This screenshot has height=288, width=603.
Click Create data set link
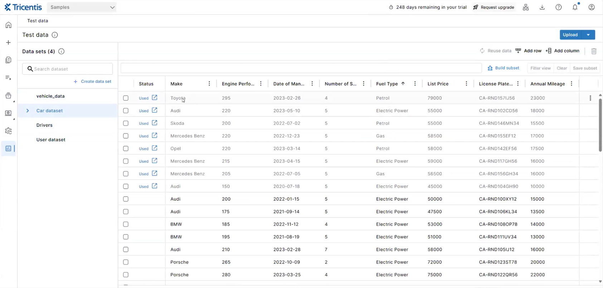pyautogui.click(x=93, y=82)
